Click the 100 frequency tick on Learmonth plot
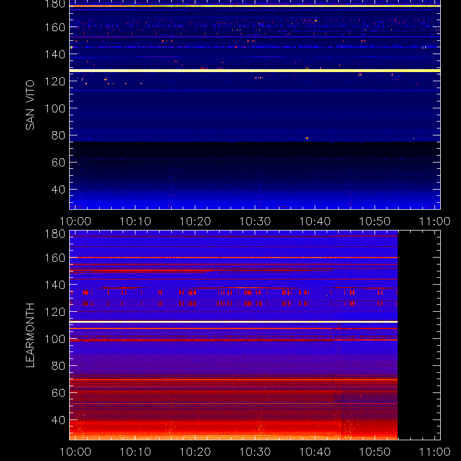The image size is (461, 461). [55, 339]
